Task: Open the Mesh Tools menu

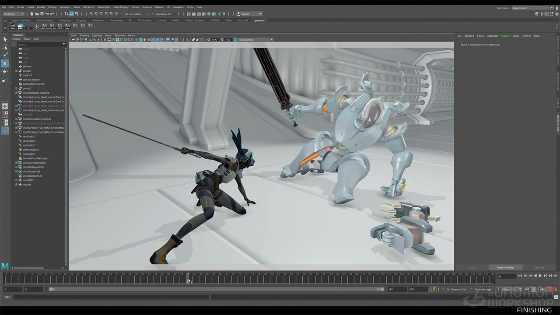Action: (104, 7)
